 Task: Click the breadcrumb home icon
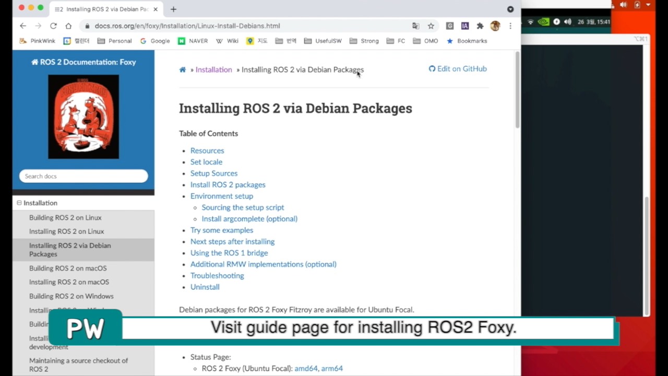click(x=183, y=69)
